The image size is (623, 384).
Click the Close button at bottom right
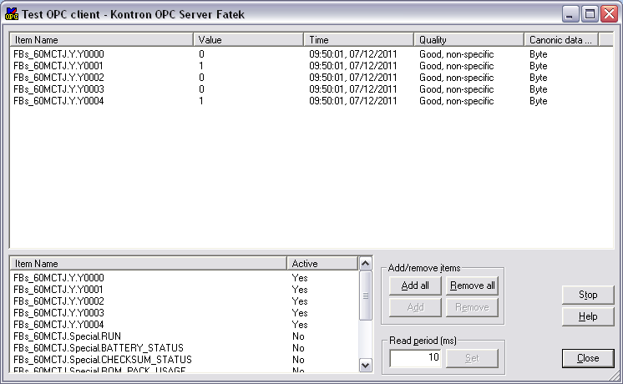[x=588, y=358]
